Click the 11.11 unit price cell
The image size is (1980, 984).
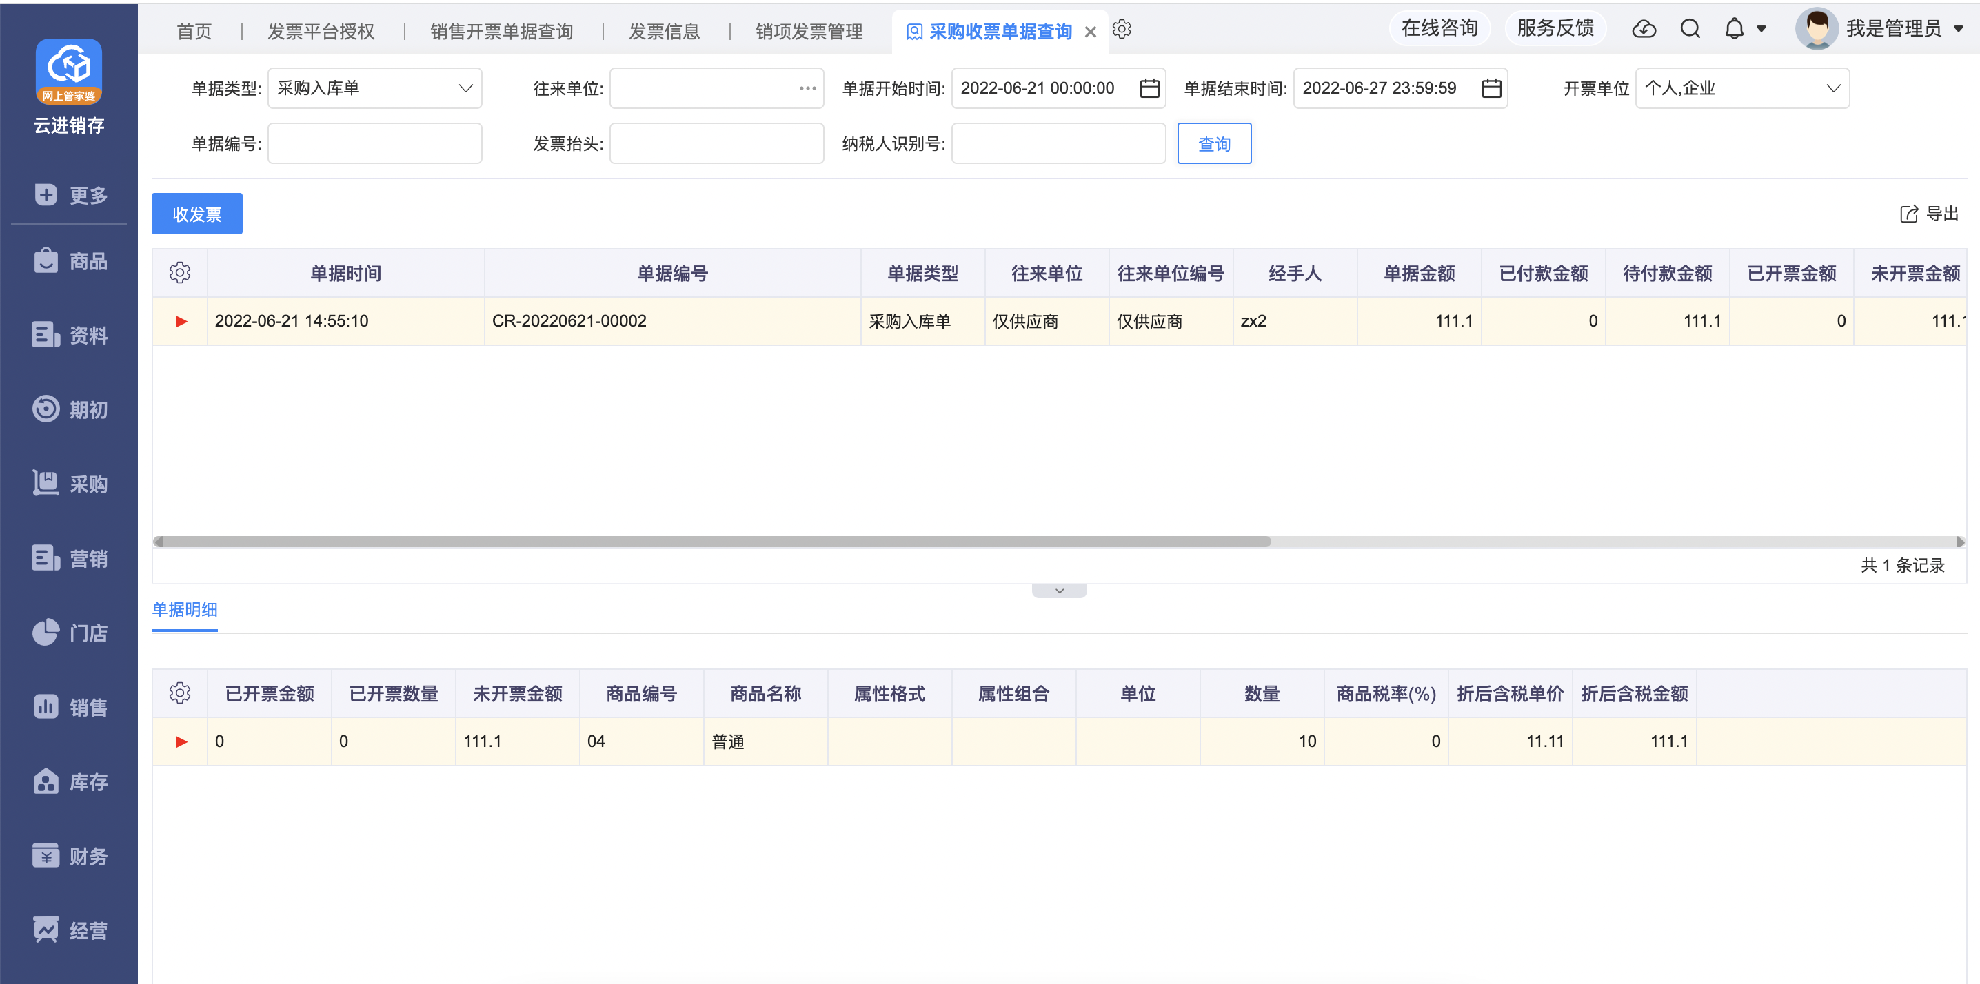pos(1511,741)
